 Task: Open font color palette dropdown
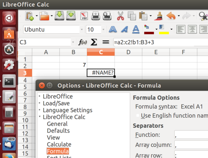157,29
